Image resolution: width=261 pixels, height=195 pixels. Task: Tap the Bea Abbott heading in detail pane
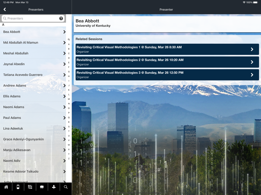coord(87,21)
